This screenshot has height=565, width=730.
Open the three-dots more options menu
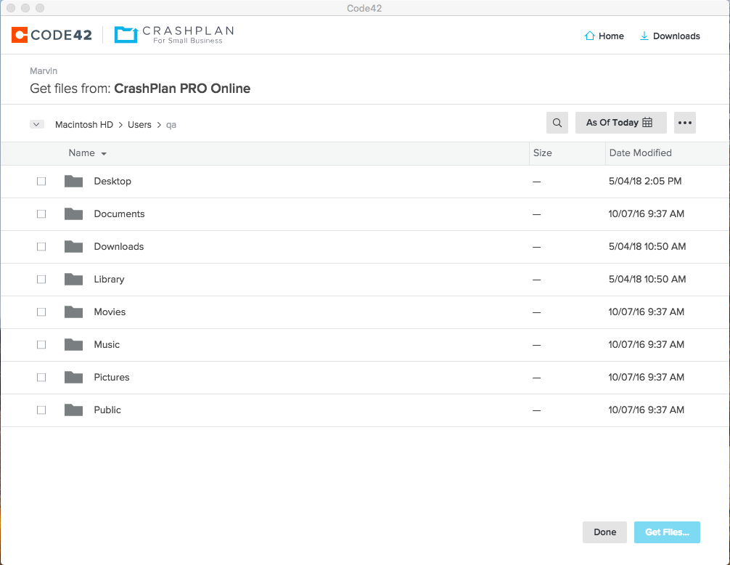685,123
